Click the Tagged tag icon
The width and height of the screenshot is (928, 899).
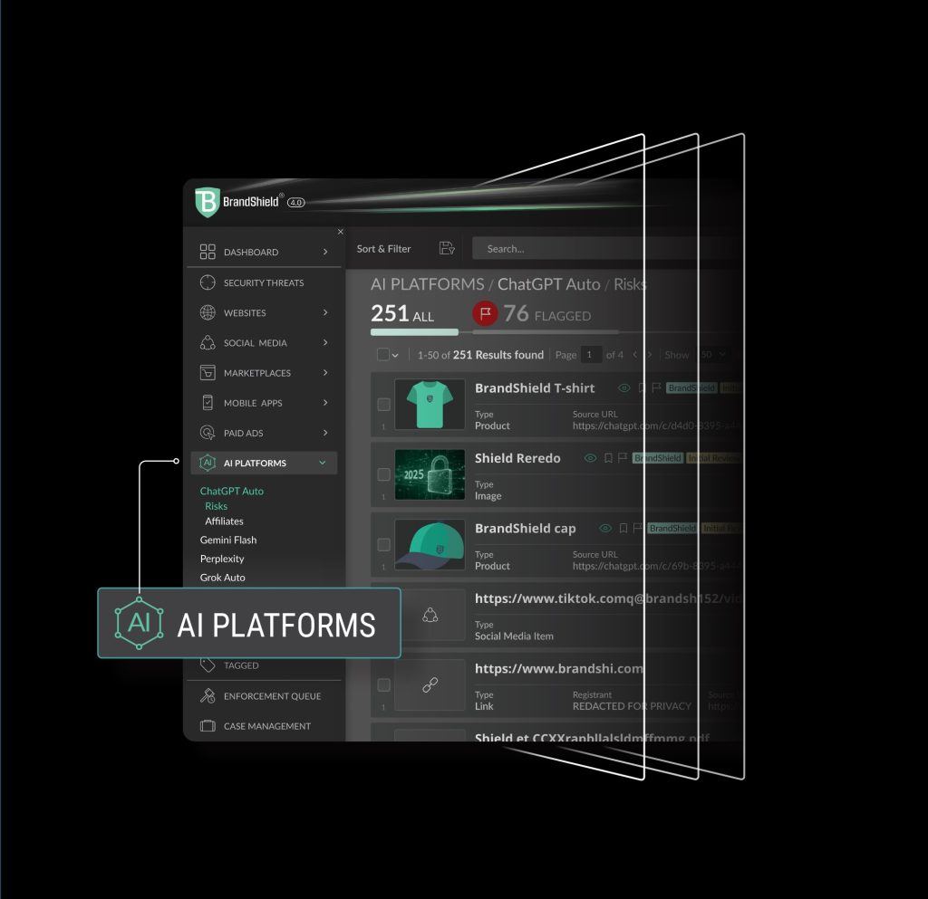click(x=208, y=665)
